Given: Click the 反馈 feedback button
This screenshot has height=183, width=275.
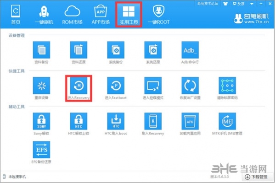Looking at the screenshot, I should coord(239,4).
